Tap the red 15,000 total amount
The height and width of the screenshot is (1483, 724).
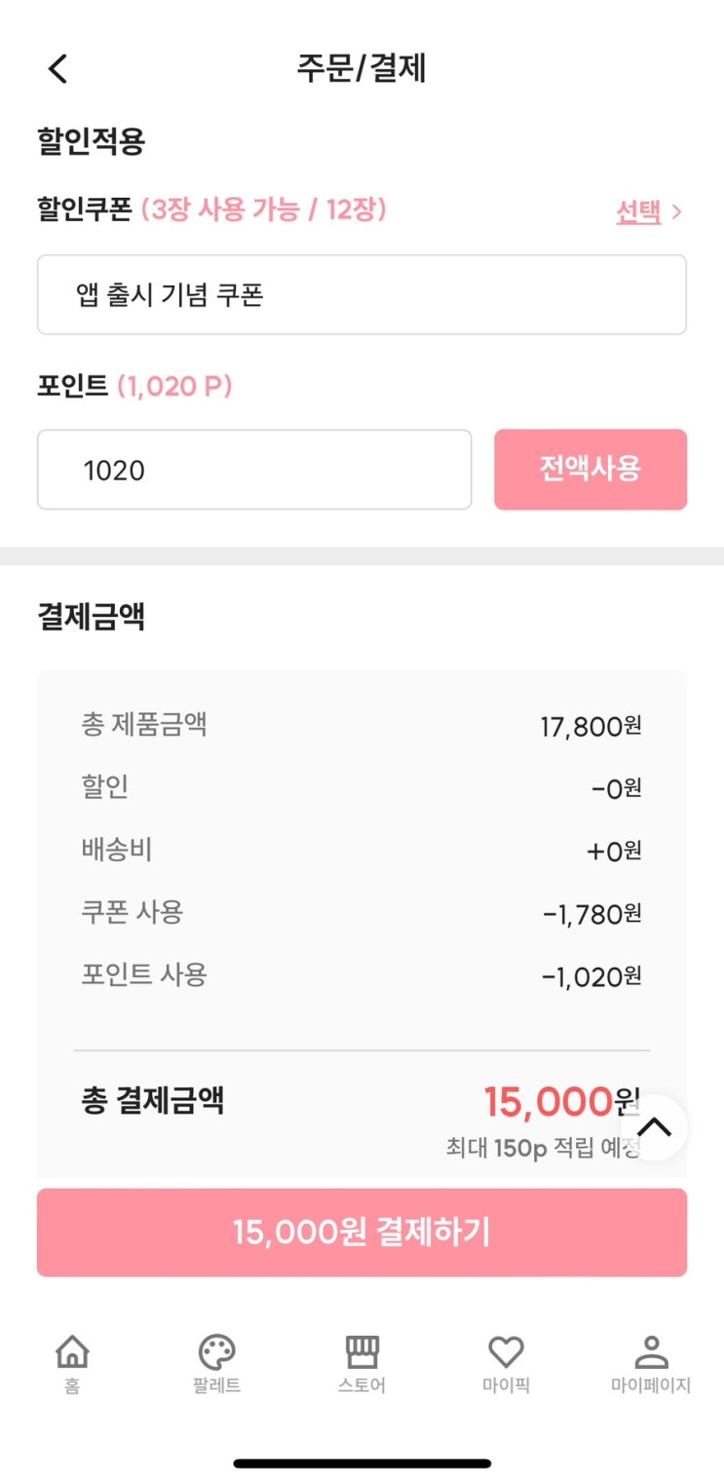(x=548, y=1102)
